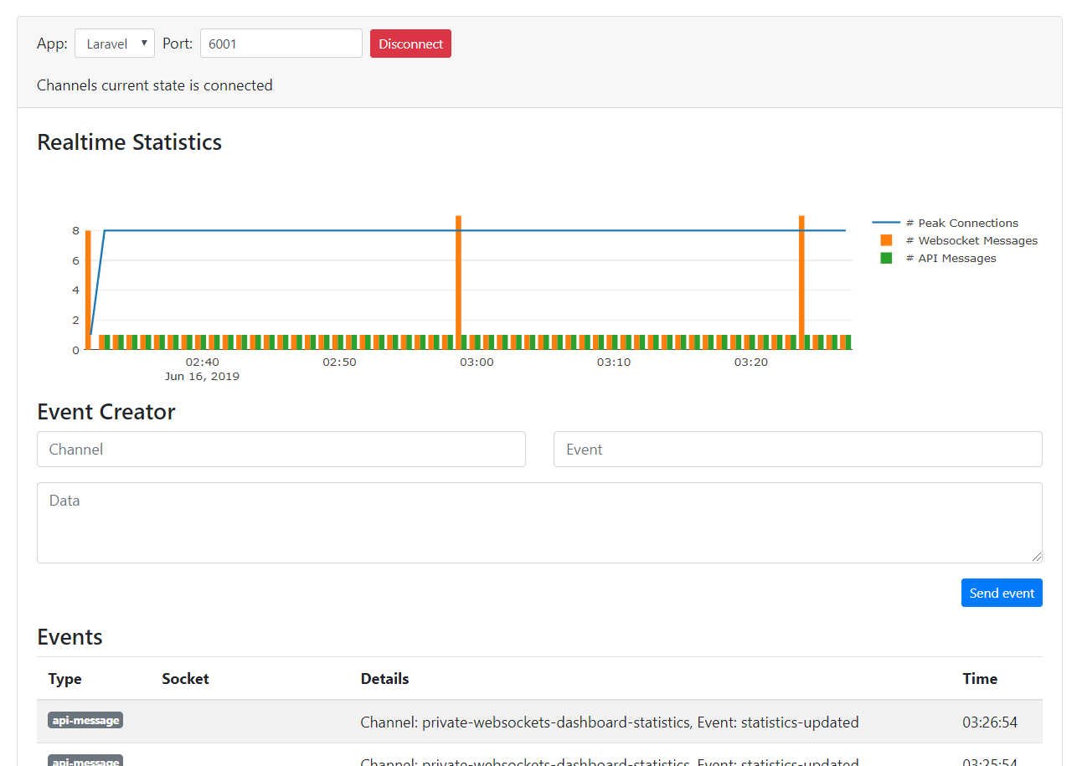Click the tall orange bar after 03:20
Screen dimensions: 1077x766
point(801,281)
